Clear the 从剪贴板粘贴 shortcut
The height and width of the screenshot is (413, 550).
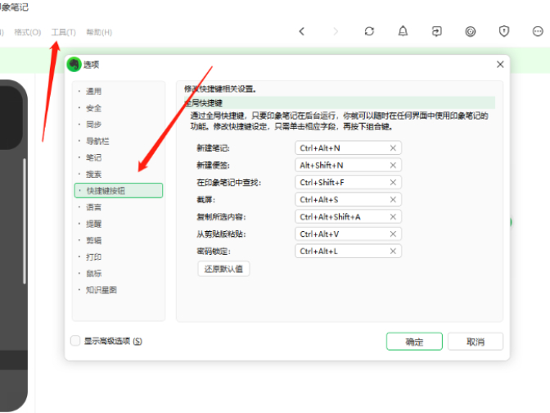(393, 234)
